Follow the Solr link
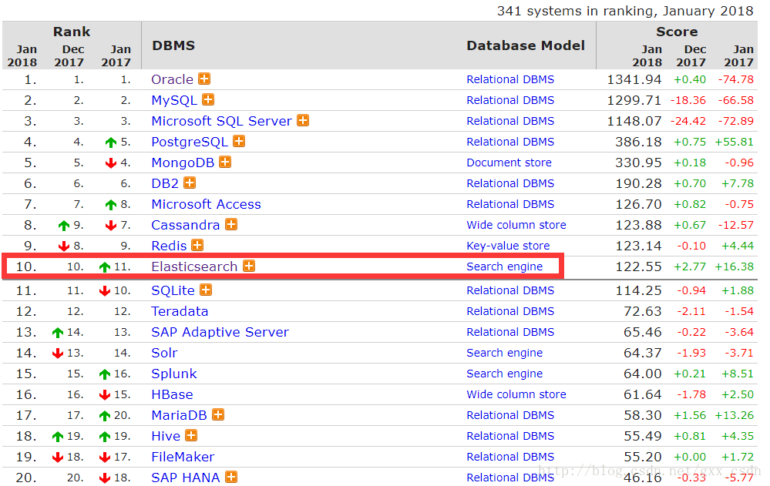The width and height of the screenshot is (770, 486). pos(164,353)
